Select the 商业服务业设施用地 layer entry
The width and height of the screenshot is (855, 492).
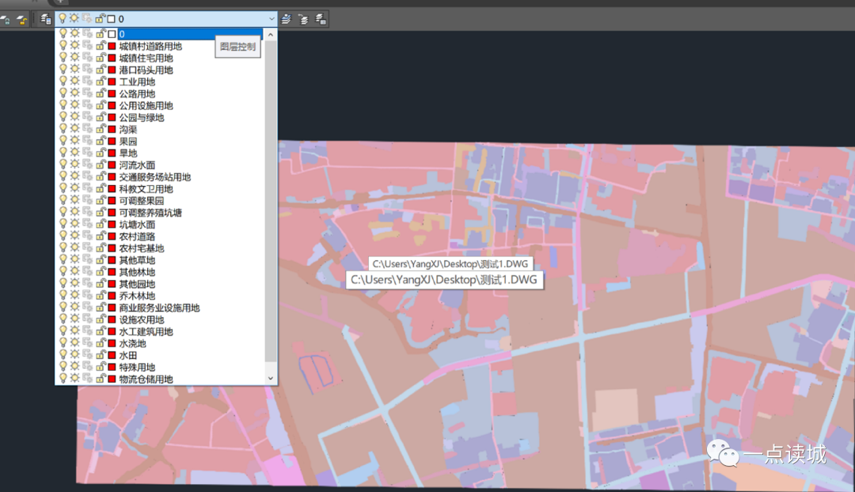click(x=159, y=308)
